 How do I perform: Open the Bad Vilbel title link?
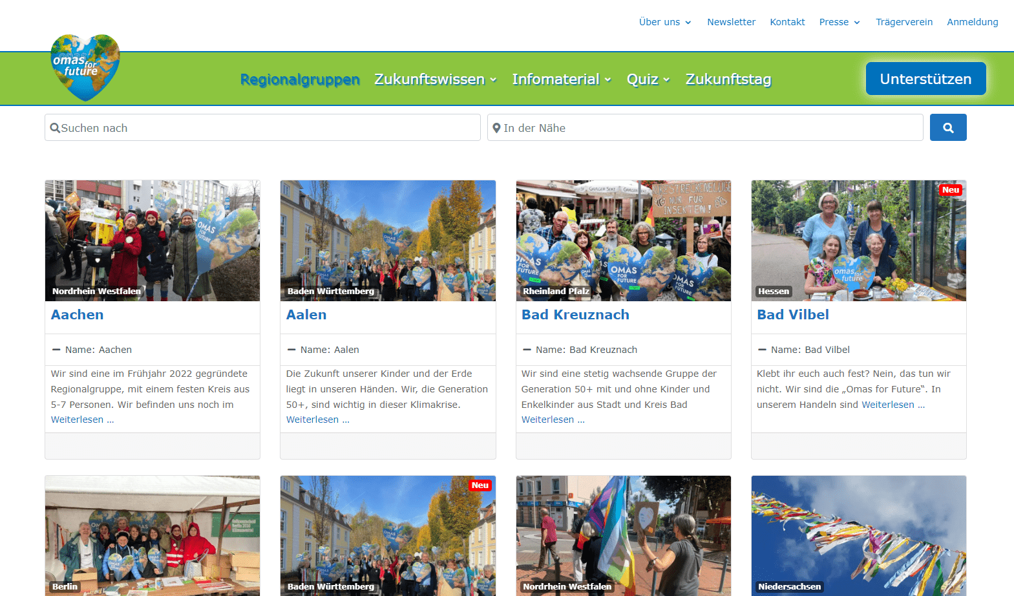click(793, 315)
